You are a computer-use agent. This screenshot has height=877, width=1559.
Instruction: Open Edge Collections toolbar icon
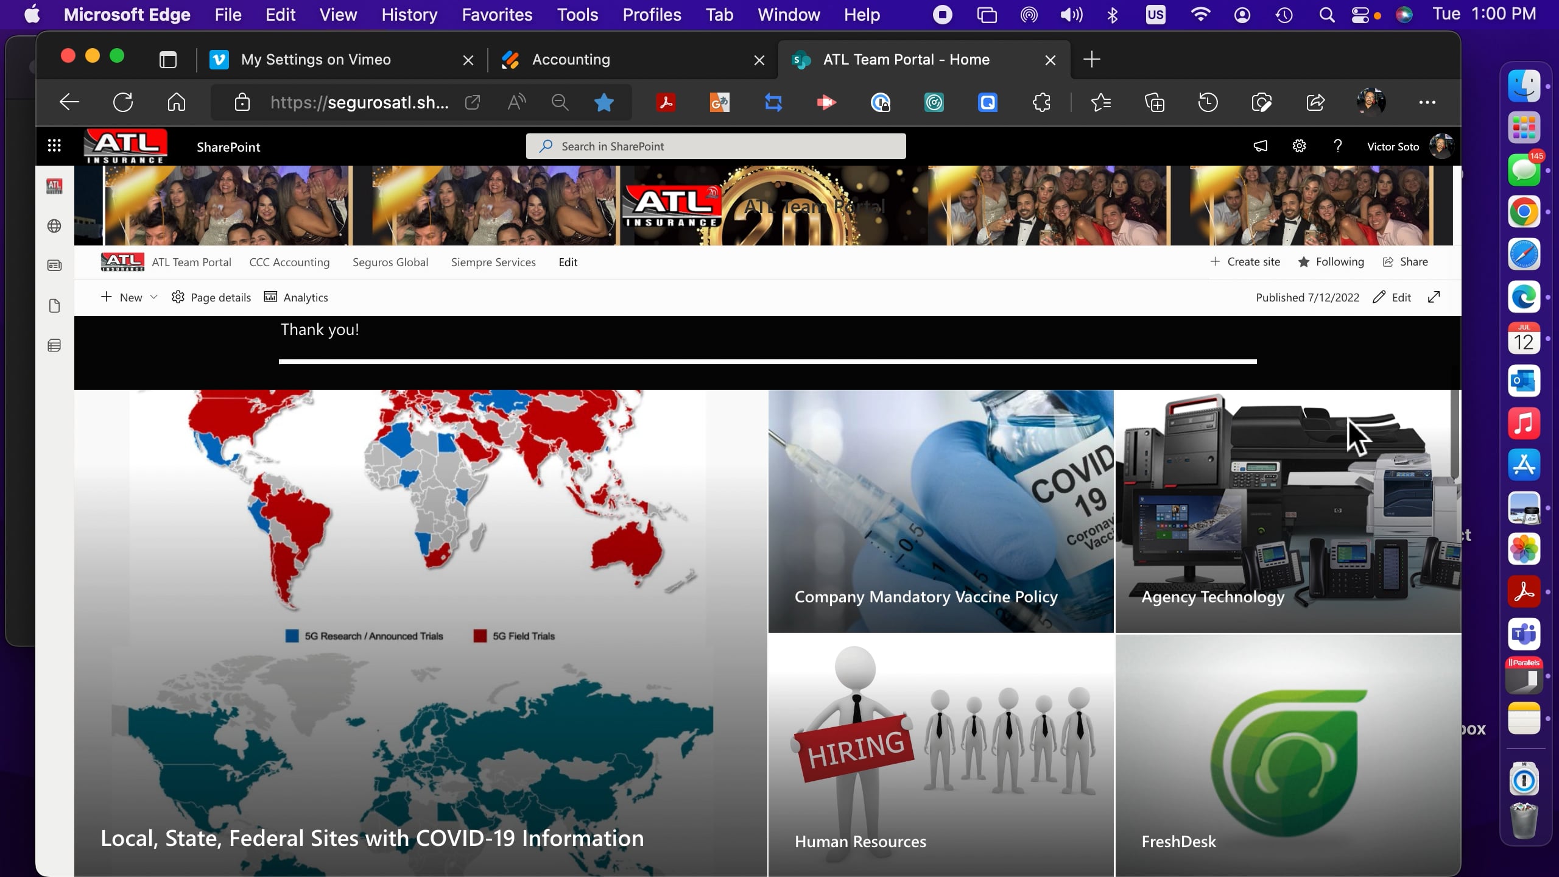(x=1154, y=102)
